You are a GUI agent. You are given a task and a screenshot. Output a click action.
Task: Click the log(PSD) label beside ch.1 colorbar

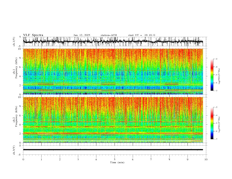219,76
